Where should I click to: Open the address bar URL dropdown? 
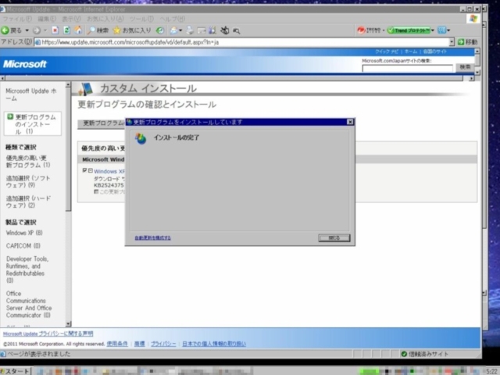point(452,42)
